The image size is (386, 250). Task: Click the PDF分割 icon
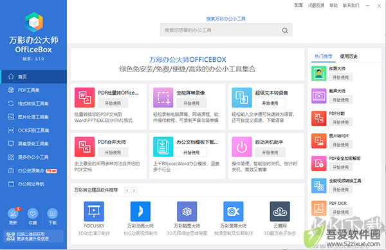click(319, 119)
